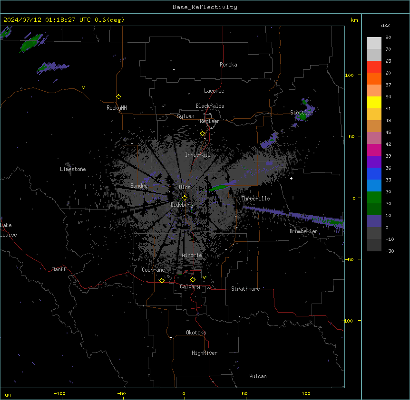This screenshot has height=400, width=410.
Task: Click the Limestone label
Action: coord(73,169)
